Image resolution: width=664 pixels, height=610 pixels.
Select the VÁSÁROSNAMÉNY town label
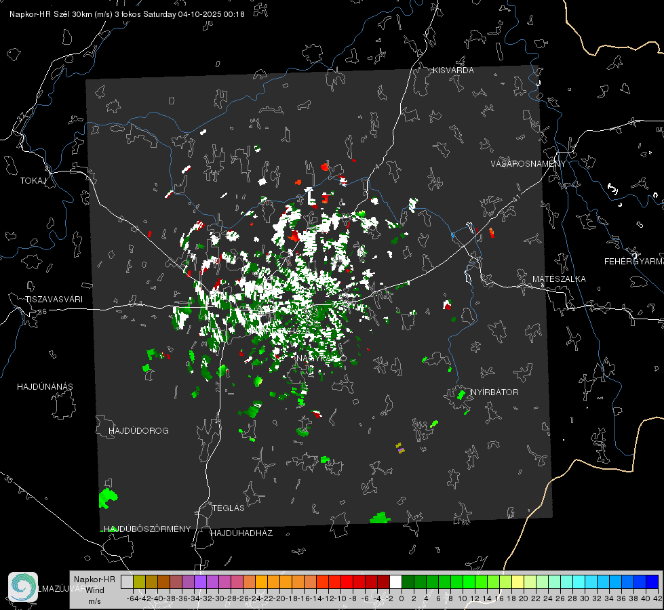[528, 164]
